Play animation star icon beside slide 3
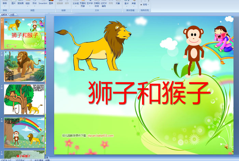Image resolution: width=239 pixels, height=161 pixels. (2, 88)
